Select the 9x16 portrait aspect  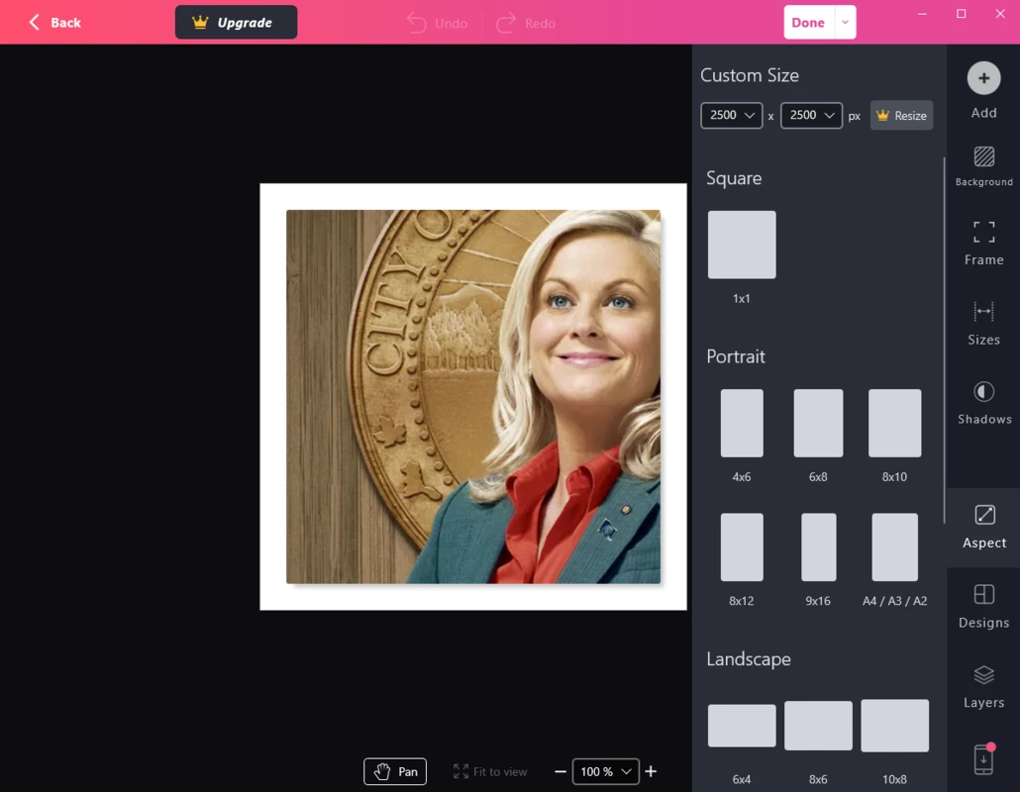(x=818, y=546)
